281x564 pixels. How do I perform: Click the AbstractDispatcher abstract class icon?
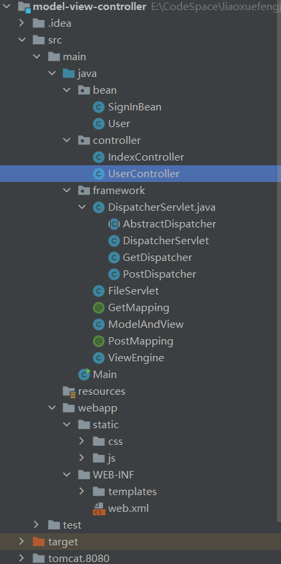point(113,224)
